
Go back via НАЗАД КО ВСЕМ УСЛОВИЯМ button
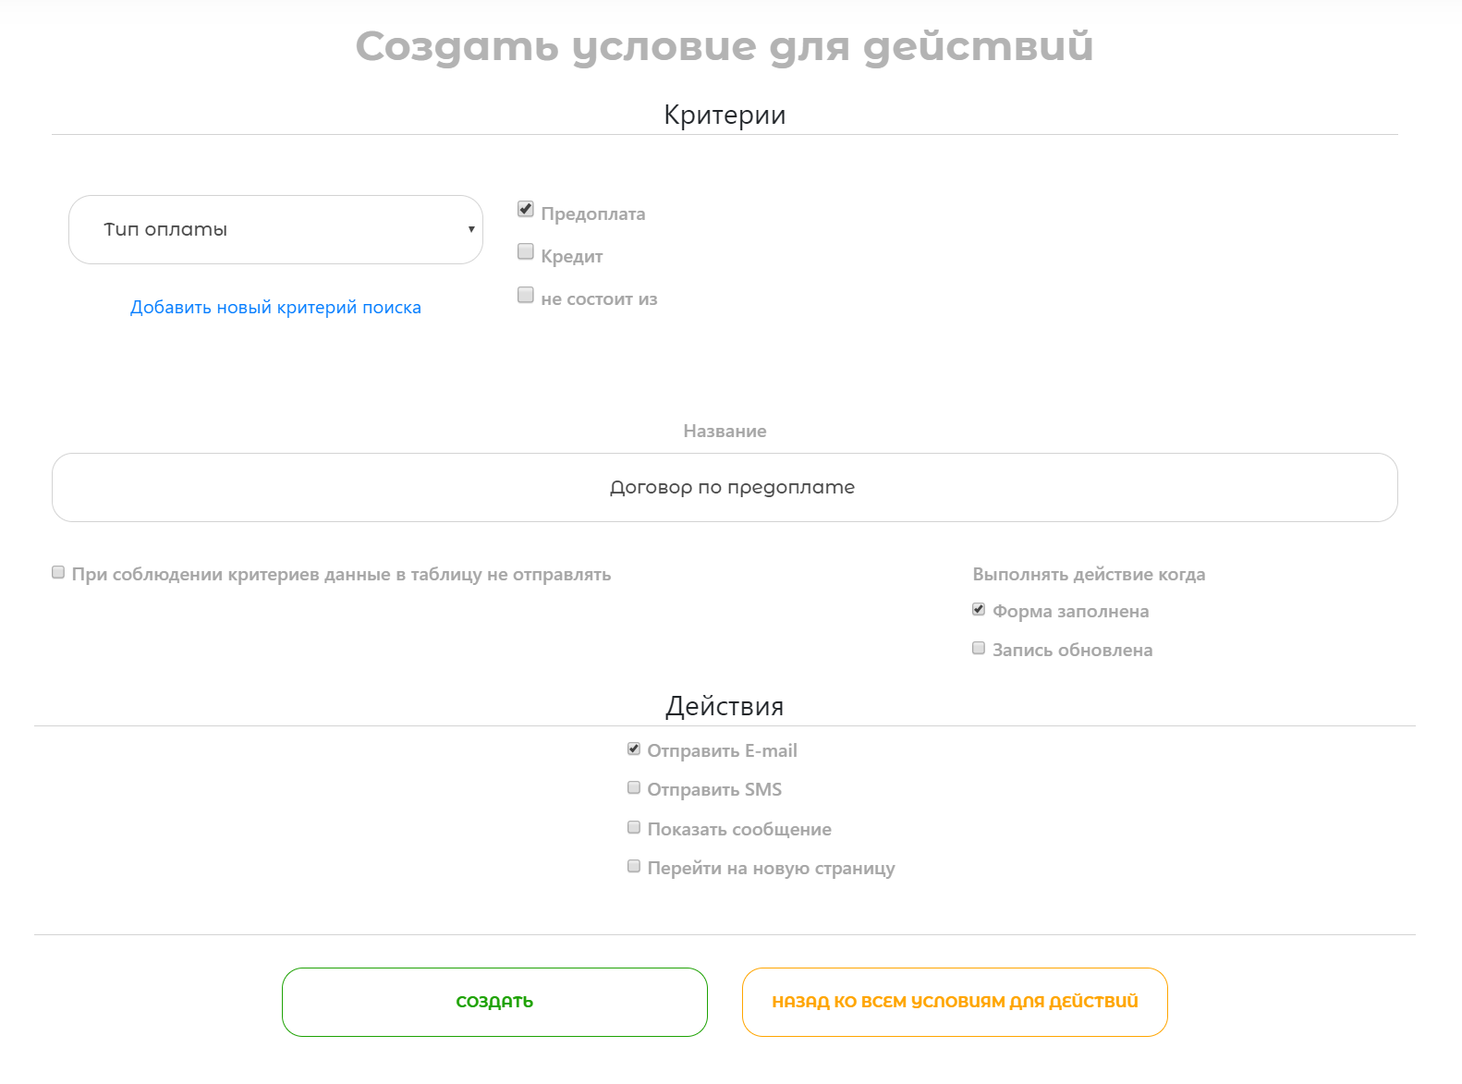(x=955, y=1002)
